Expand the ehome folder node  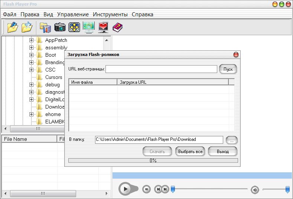tap(31, 115)
